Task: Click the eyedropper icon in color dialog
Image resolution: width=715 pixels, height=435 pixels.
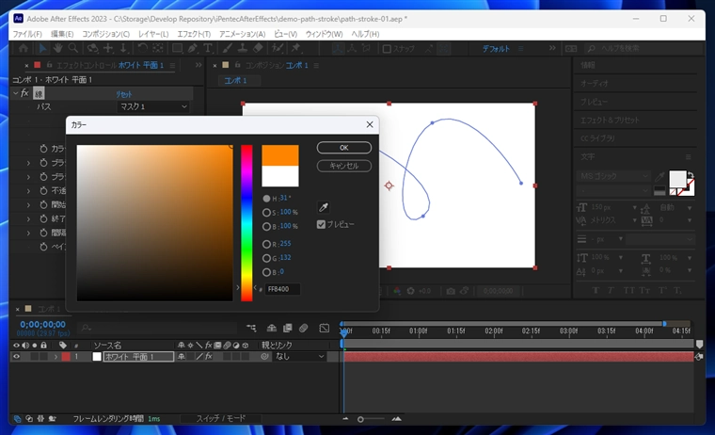Action: pos(325,207)
